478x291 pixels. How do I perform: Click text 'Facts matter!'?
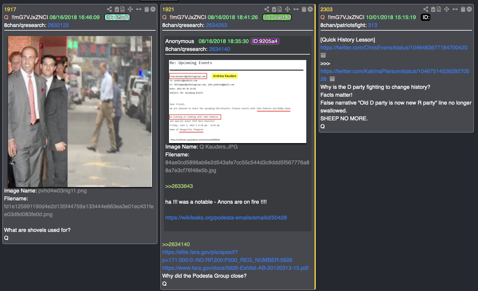point(336,95)
